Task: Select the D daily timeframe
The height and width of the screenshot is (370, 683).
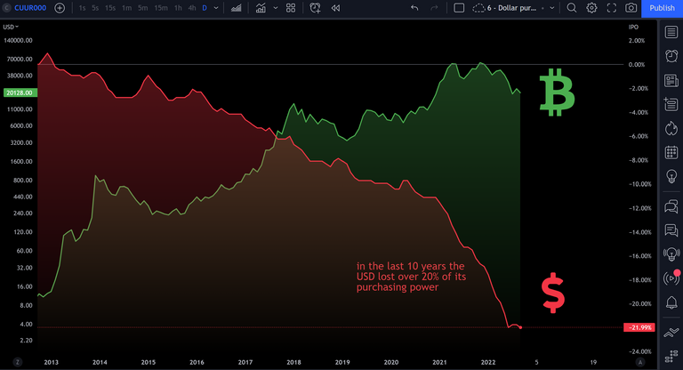Action: (x=205, y=8)
